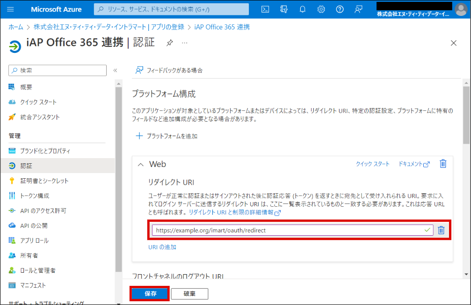The width and height of the screenshot is (471, 305).
Task: Launch Cloud Shell from top bar
Action: point(265,9)
